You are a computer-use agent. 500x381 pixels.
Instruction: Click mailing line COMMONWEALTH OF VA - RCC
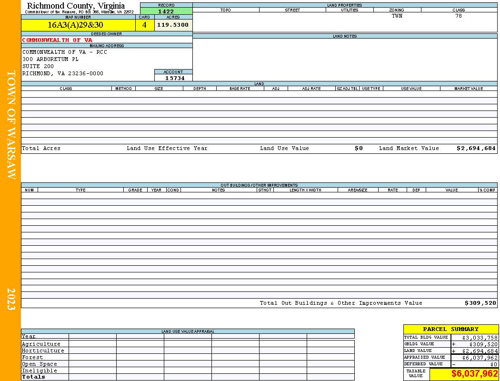tap(65, 52)
